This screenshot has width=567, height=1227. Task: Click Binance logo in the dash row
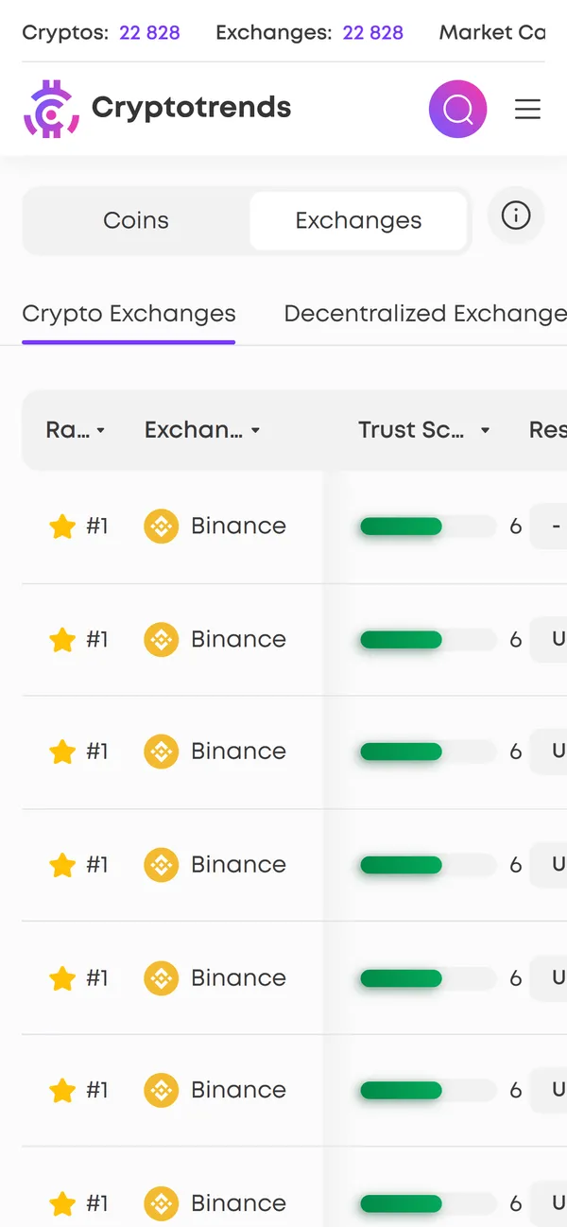161,527
